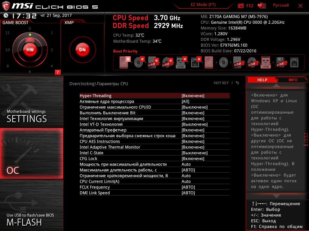Select the legacy CD/DVD boot icon without badges
Viewport: 309px width, 231px height.
[x=224, y=63]
